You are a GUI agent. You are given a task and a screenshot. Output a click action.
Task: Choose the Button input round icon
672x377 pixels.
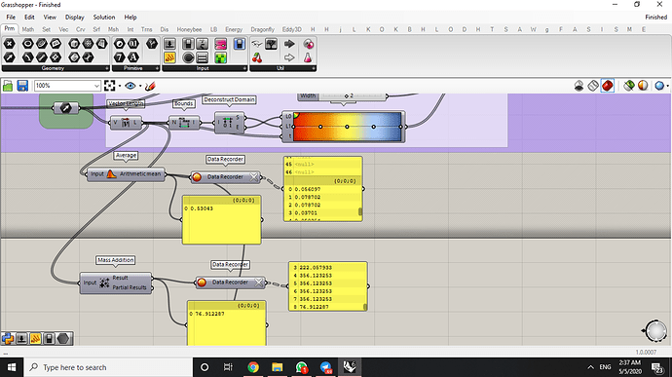(x=188, y=57)
